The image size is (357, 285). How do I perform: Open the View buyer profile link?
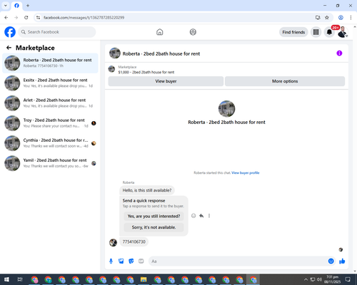pos(246,172)
